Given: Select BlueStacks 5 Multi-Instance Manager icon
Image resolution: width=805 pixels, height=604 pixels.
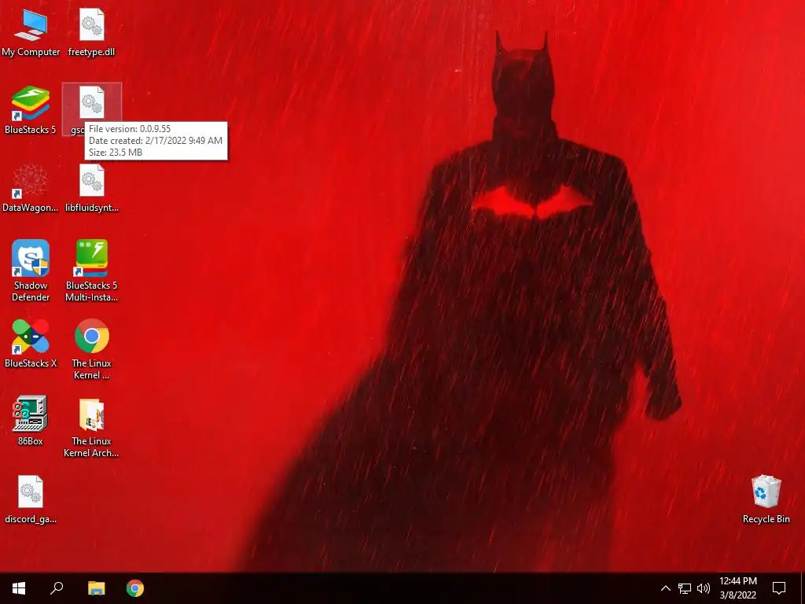Looking at the screenshot, I should tap(91, 271).
